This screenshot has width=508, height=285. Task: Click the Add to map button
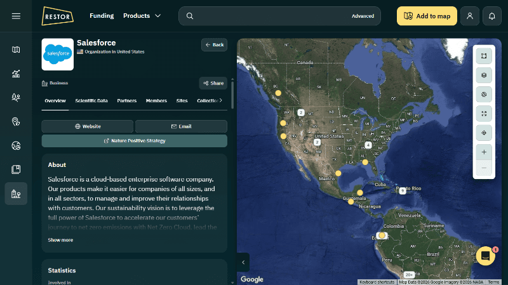click(427, 16)
